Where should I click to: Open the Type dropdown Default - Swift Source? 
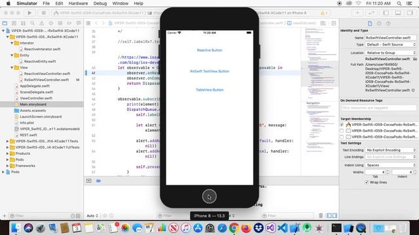(x=391, y=44)
